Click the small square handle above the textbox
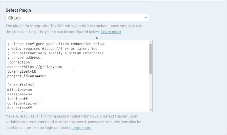Image resolution: width=227 pixels, height=135 pixels. pos(97,38)
